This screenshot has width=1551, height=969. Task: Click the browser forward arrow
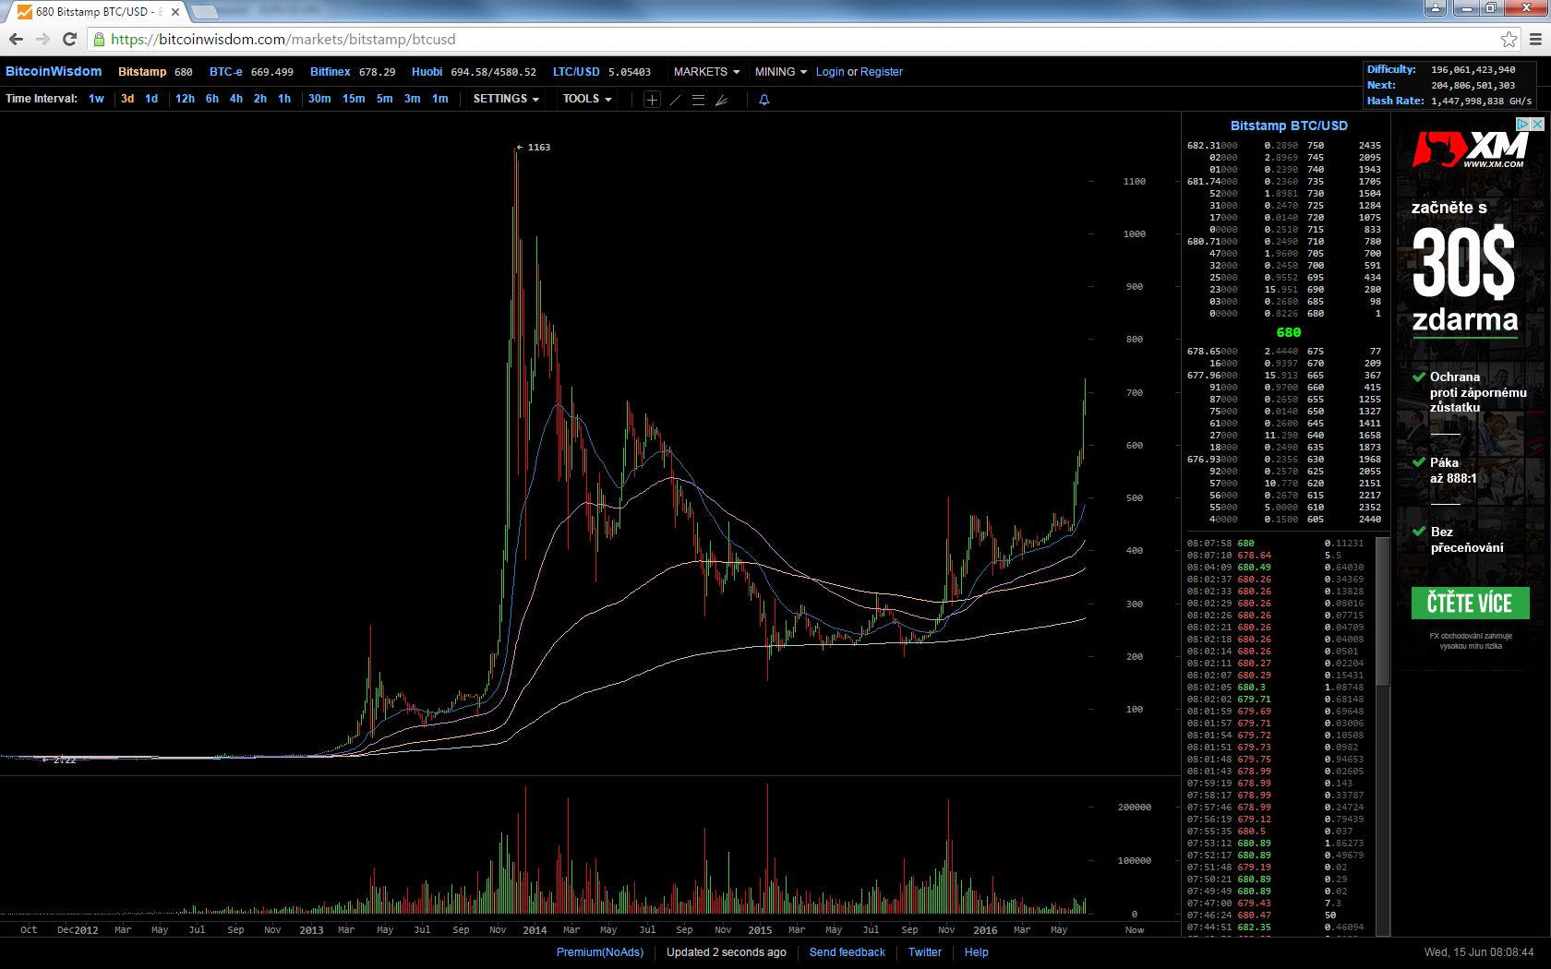point(42,39)
